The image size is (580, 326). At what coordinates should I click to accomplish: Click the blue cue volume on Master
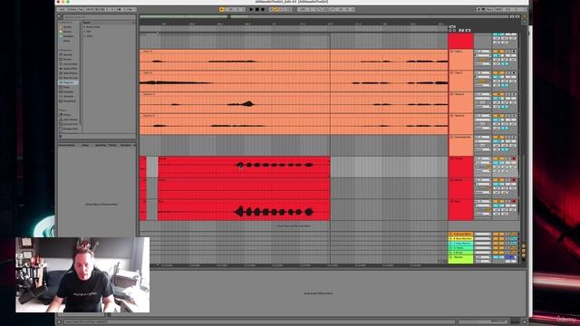point(510,257)
